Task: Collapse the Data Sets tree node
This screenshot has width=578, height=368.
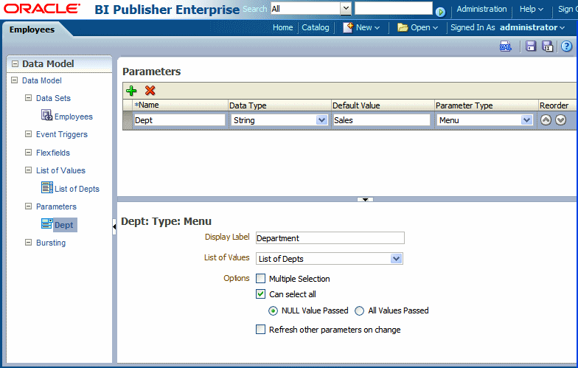Action: tap(28, 97)
